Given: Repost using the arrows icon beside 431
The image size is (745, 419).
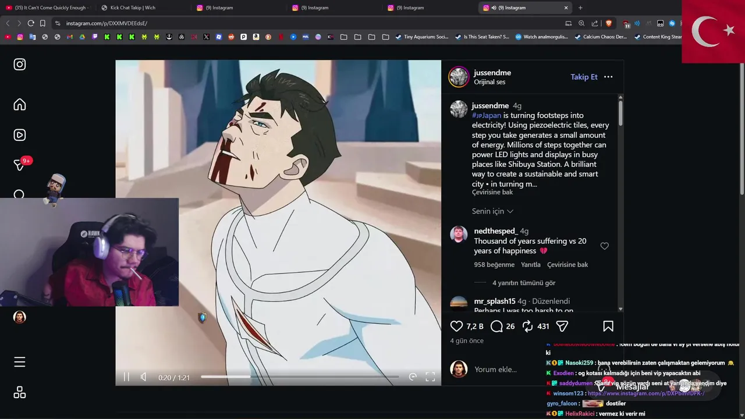Looking at the screenshot, I should tap(528, 326).
